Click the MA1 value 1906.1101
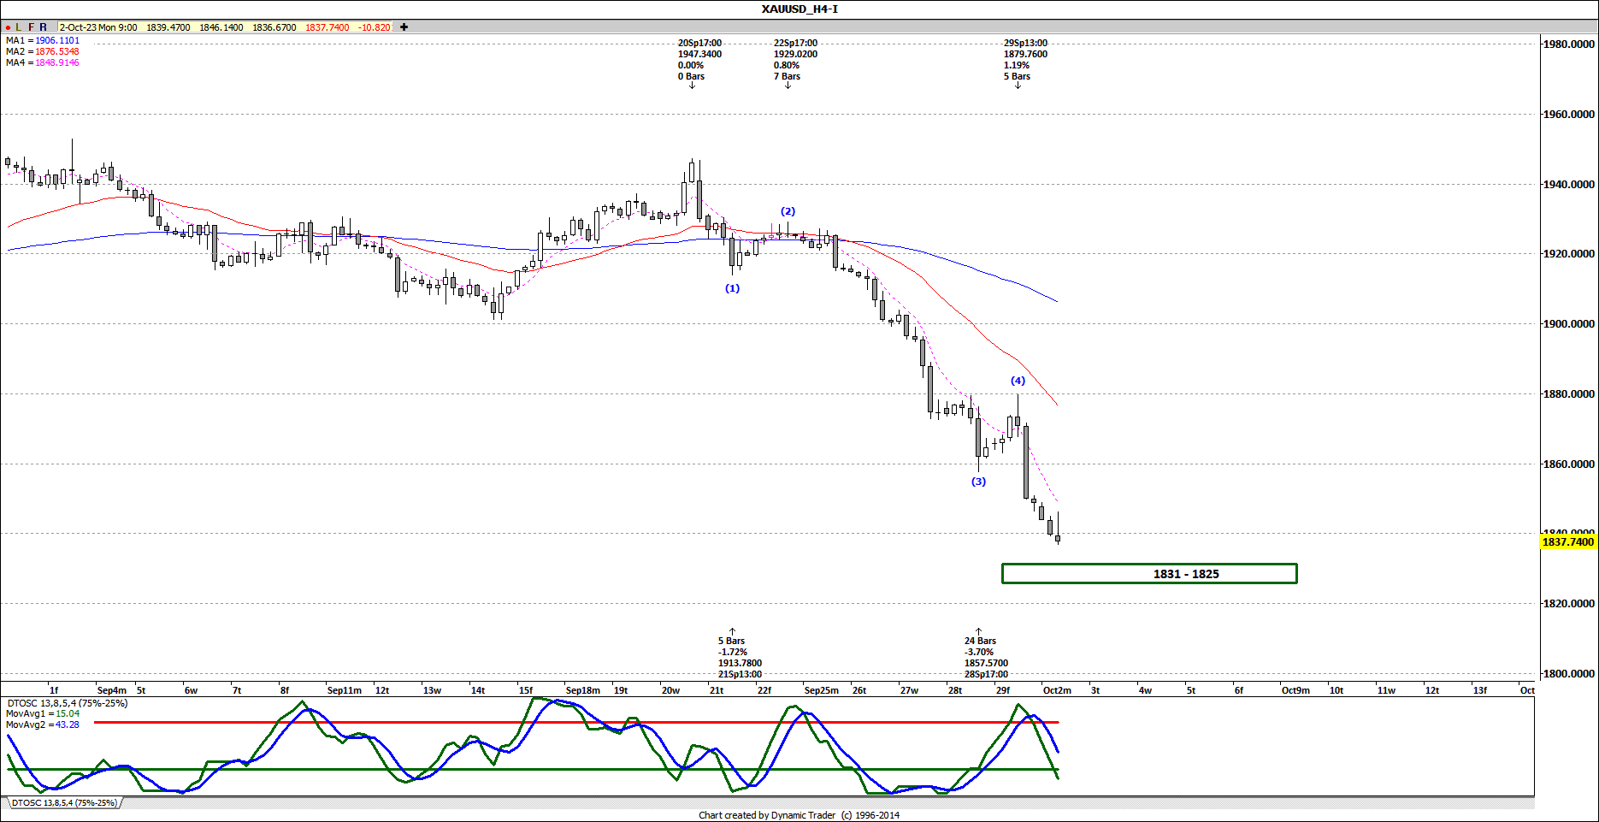This screenshot has height=822, width=1599. (x=57, y=40)
